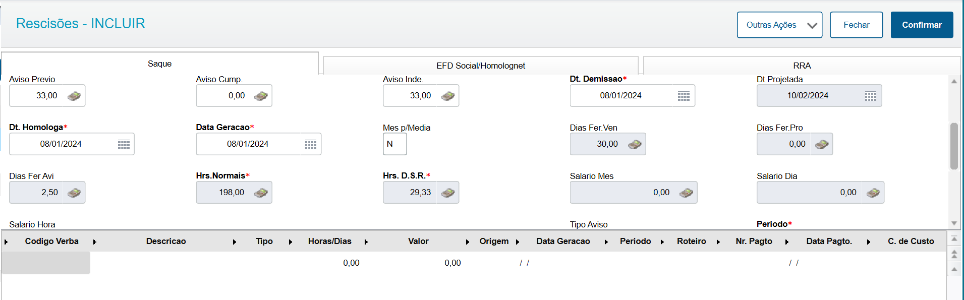964x300 pixels.
Task: Click arrow beside Descricao column header
Action: (235, 242)
